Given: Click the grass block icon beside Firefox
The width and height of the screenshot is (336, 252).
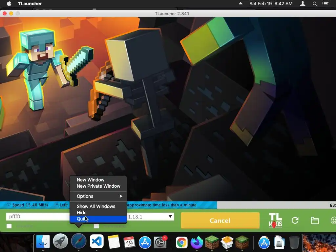Looking at the screenshot, I should point(212,242).
